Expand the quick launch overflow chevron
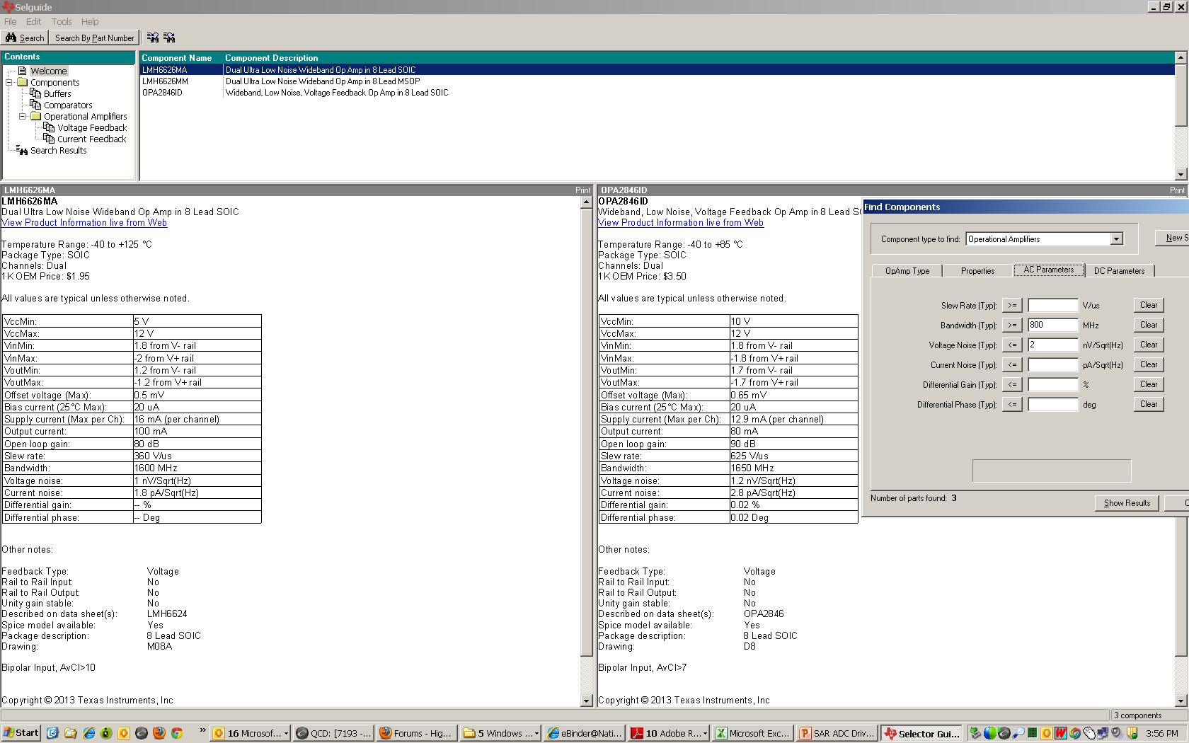This screenshot has width=1189, height=743. click(203, 730)
